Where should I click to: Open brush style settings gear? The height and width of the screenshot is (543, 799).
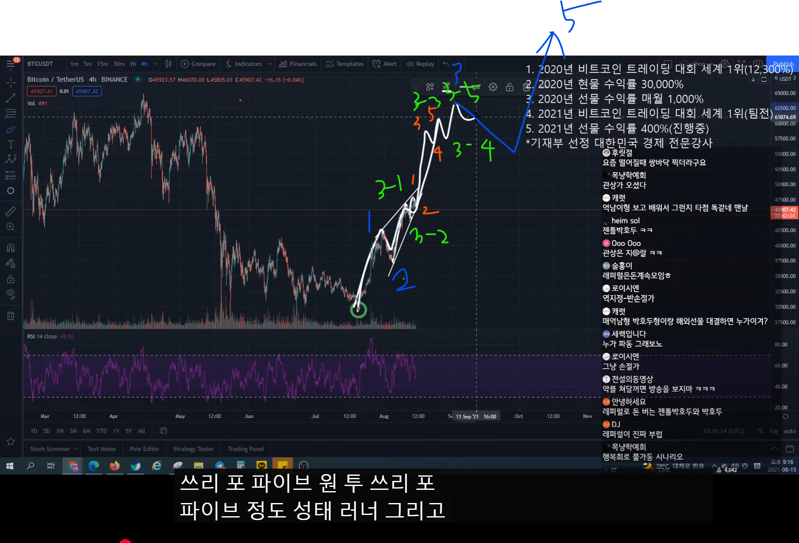click(493, 87)
